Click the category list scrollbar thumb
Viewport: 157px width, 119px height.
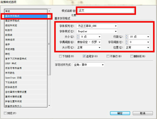[x=49, y=44]
